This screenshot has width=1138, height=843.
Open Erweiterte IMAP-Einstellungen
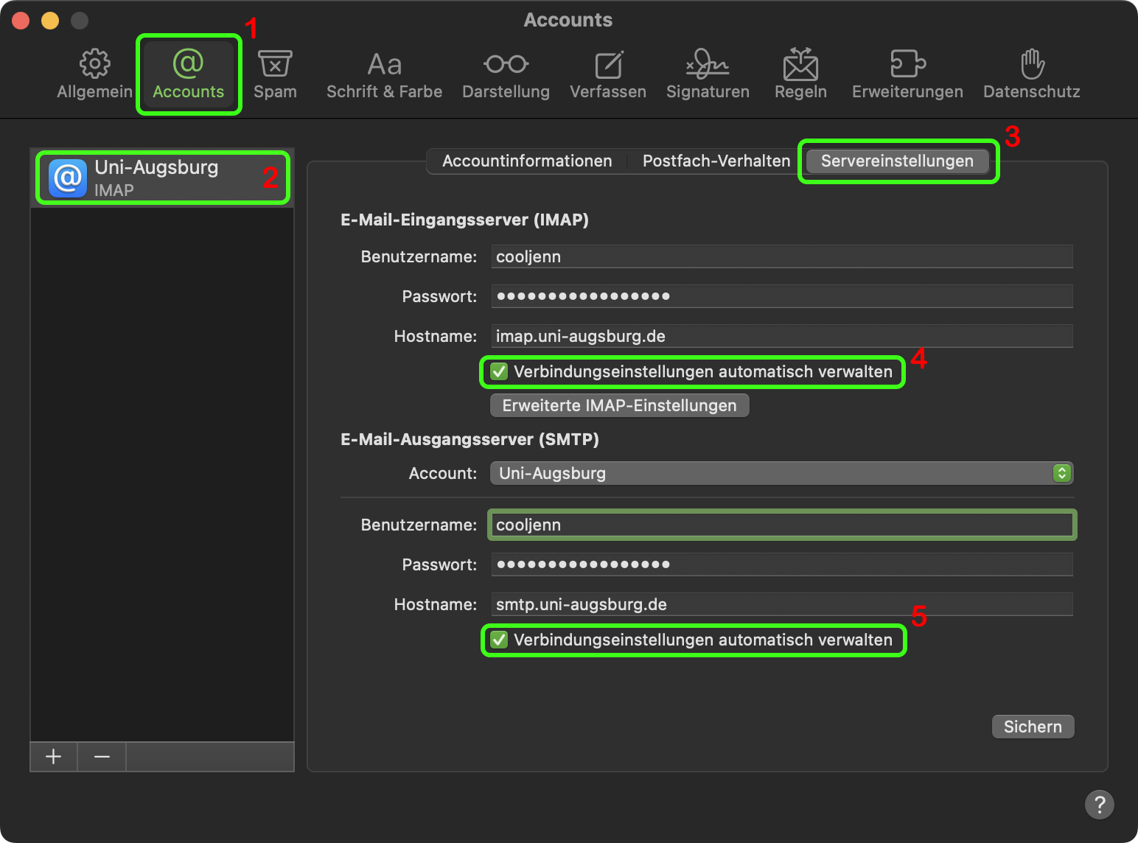pyautogui.click(x=619, y=406)
